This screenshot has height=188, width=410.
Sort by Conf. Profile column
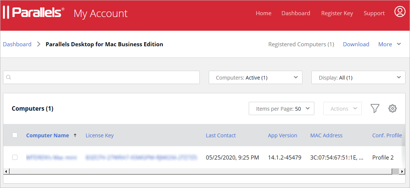tap(387, 135)
